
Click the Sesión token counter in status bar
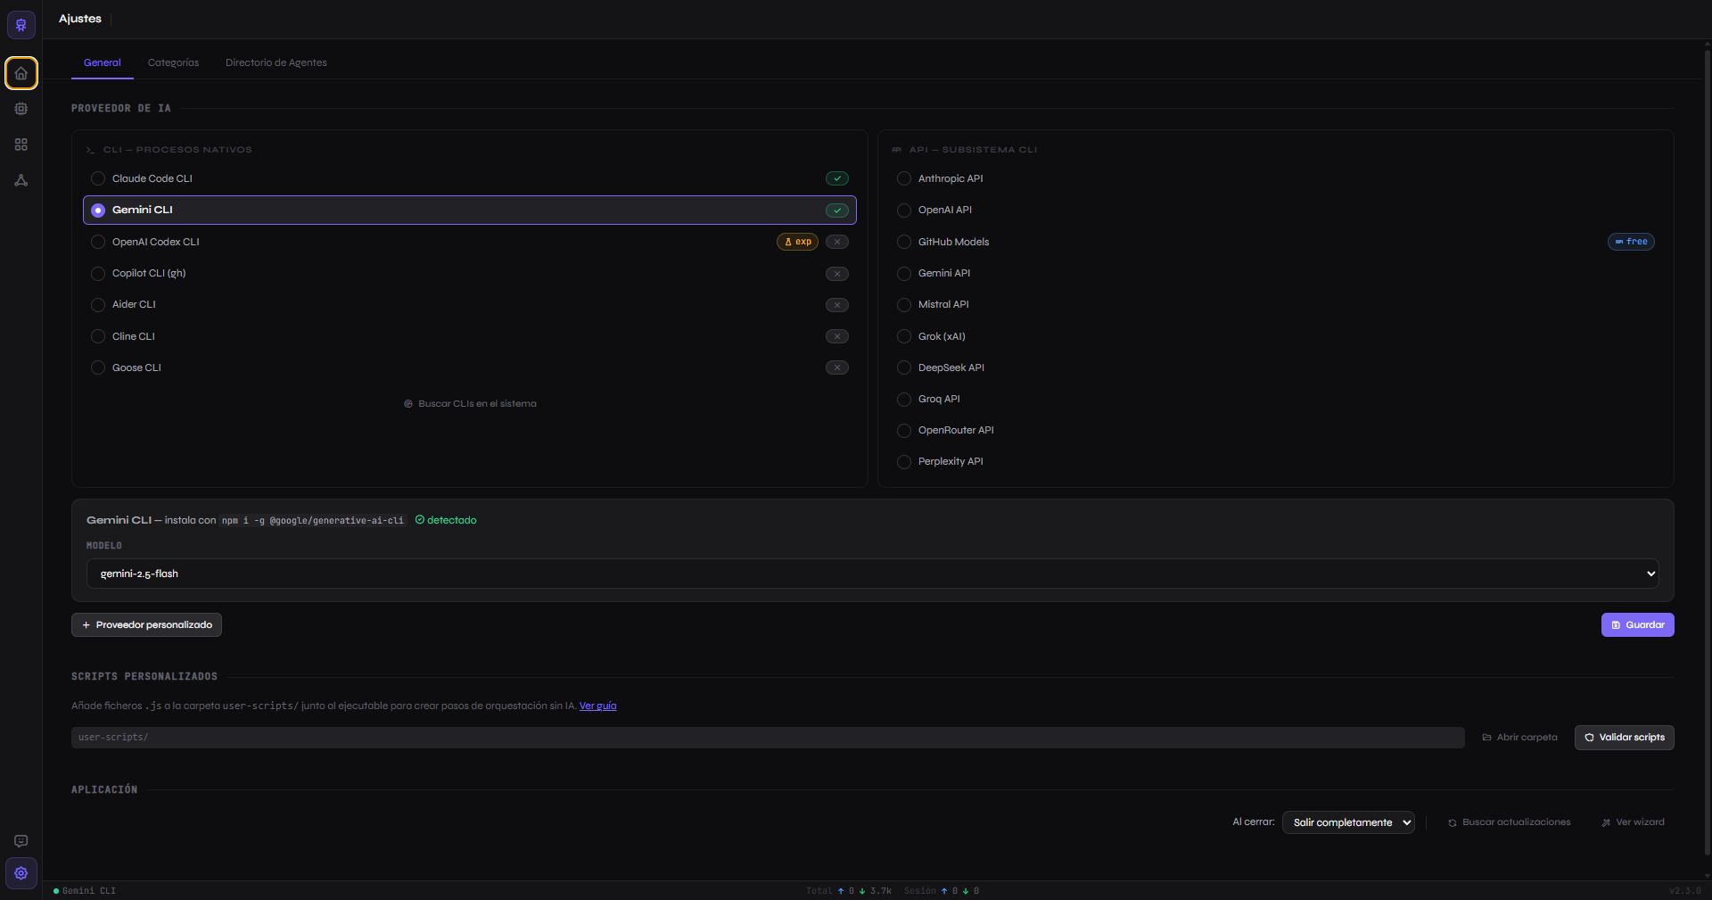tap(942, 891)
